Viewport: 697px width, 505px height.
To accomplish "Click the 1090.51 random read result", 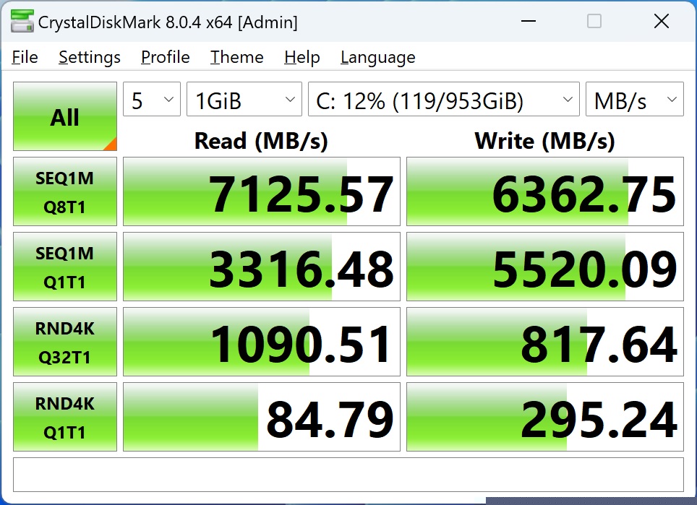I will (x=262, y=342).
